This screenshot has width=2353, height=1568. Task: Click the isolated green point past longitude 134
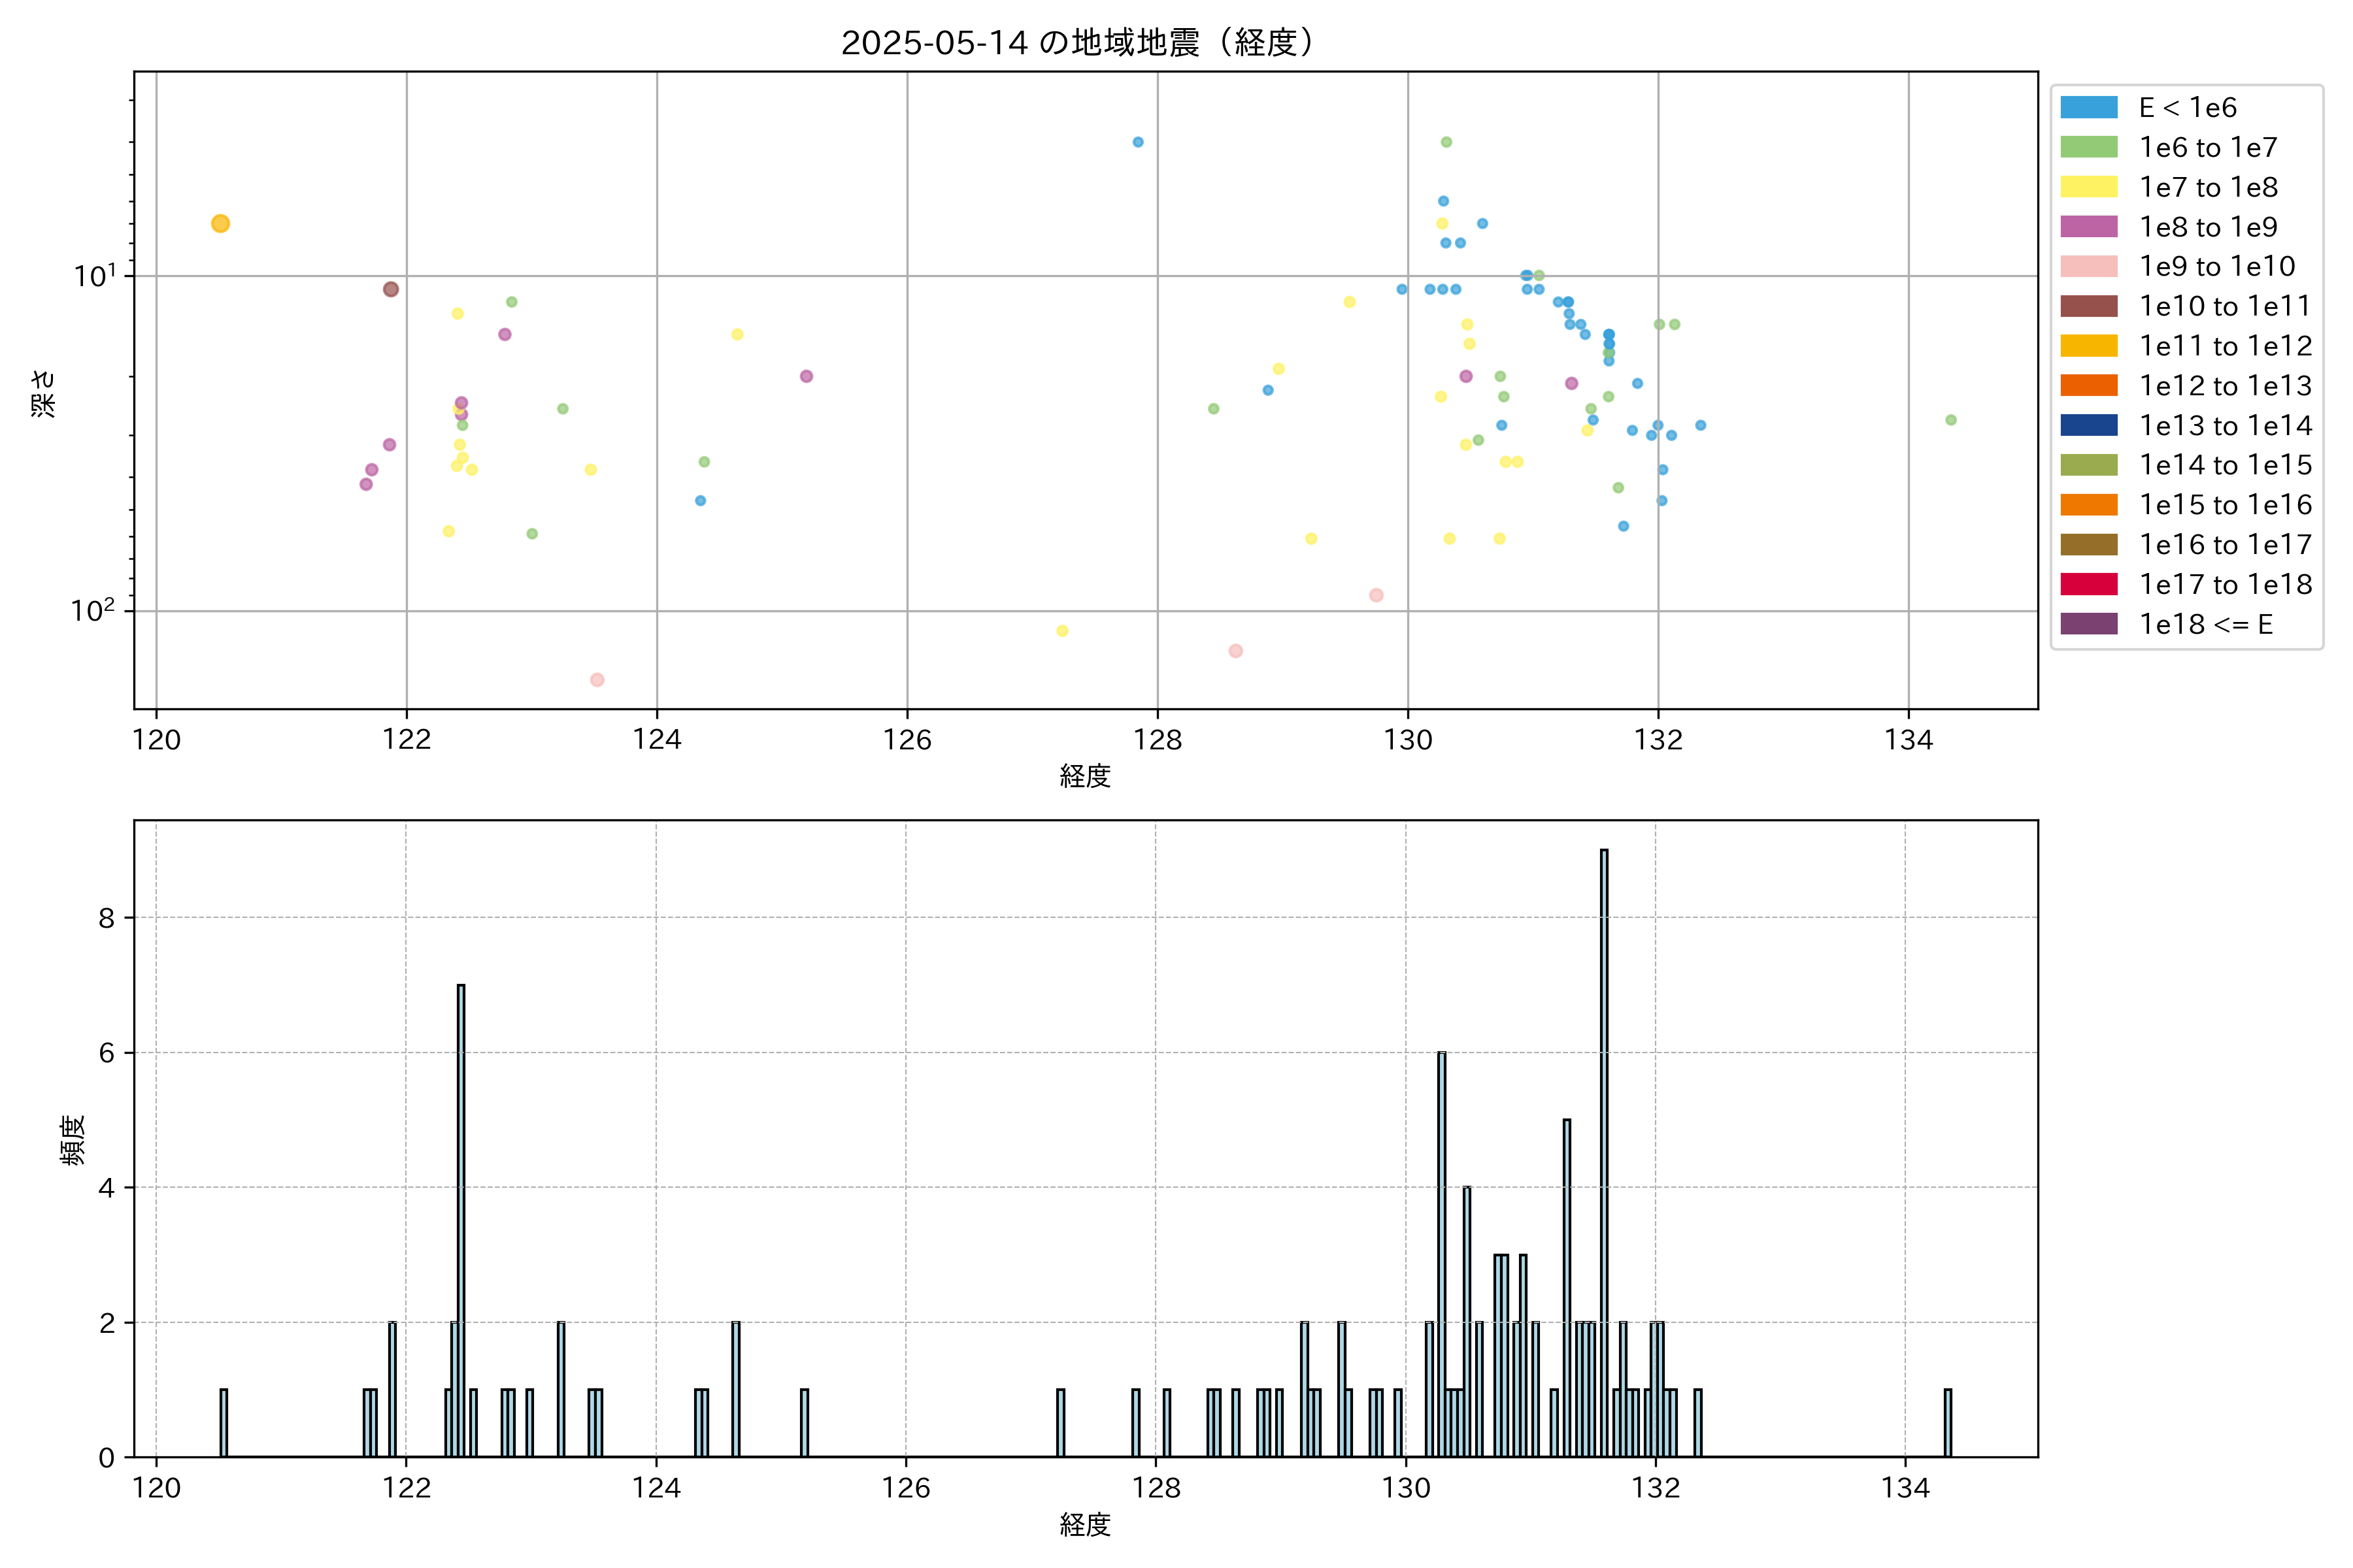(x=1951, y=420)
